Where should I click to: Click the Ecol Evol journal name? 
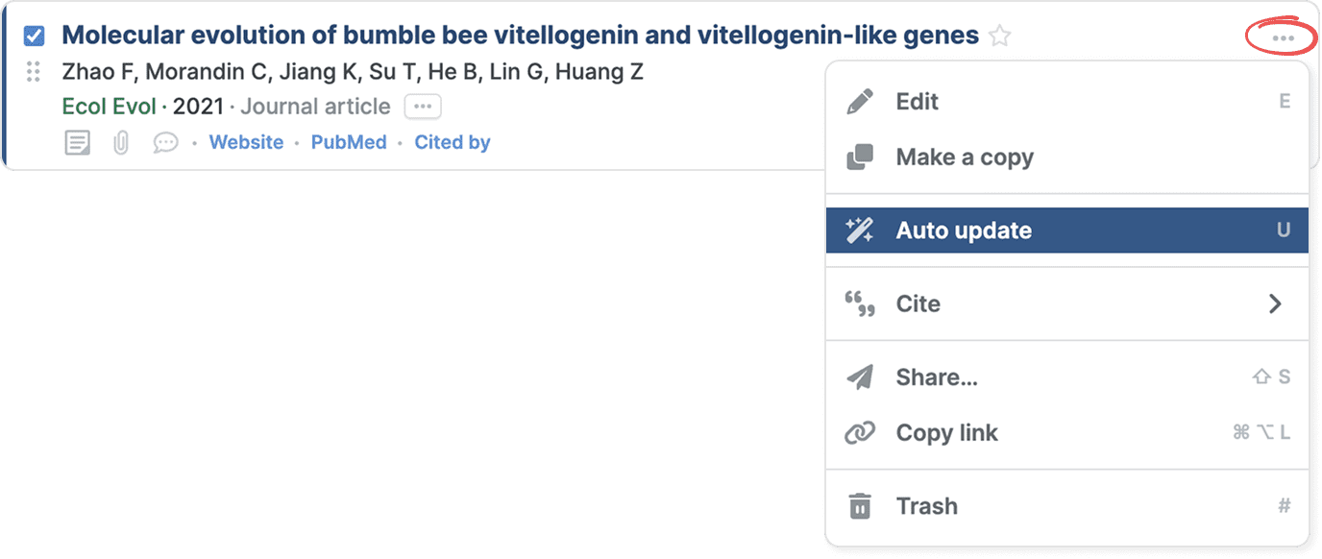click(x=109, y=107)
